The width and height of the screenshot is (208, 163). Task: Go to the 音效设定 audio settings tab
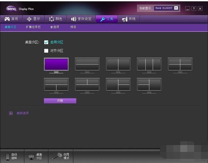(81, 19)
